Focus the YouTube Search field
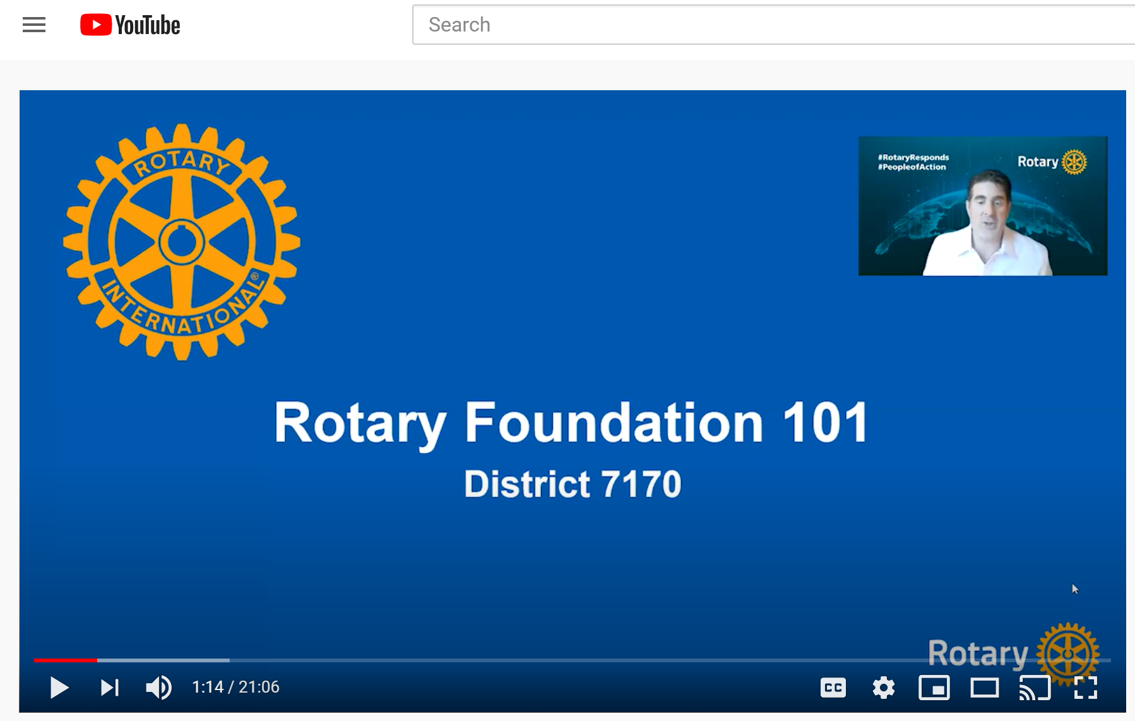 tap(774, 25)
